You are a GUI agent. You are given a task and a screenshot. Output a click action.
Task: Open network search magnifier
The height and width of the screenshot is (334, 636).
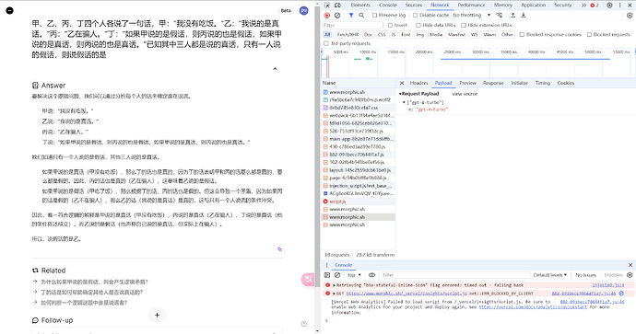[x=361, y=16]
